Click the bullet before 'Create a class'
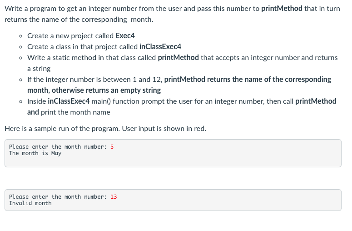The height and width of the screenshot is (231, 352). [x=20, y=47]
